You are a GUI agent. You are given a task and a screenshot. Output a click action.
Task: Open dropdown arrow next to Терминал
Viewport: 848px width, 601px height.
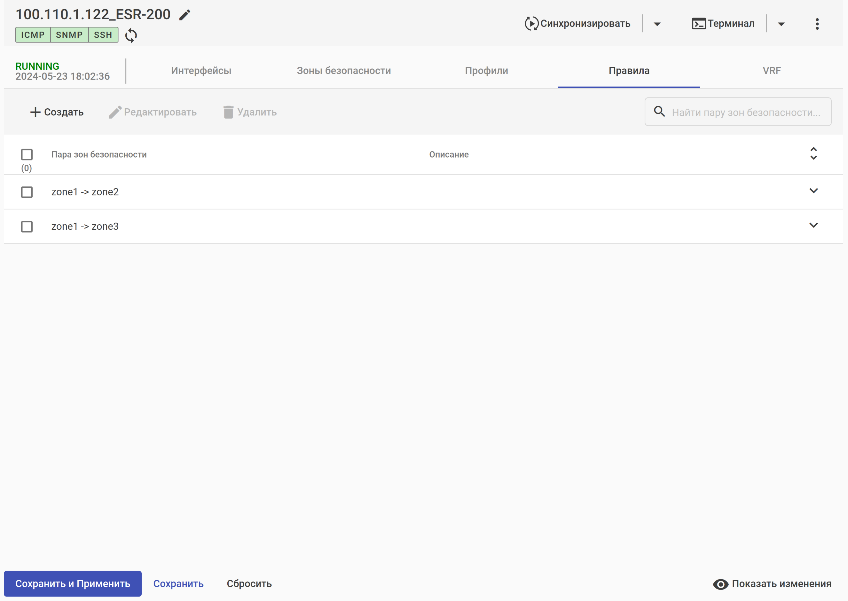click(781, 24)
